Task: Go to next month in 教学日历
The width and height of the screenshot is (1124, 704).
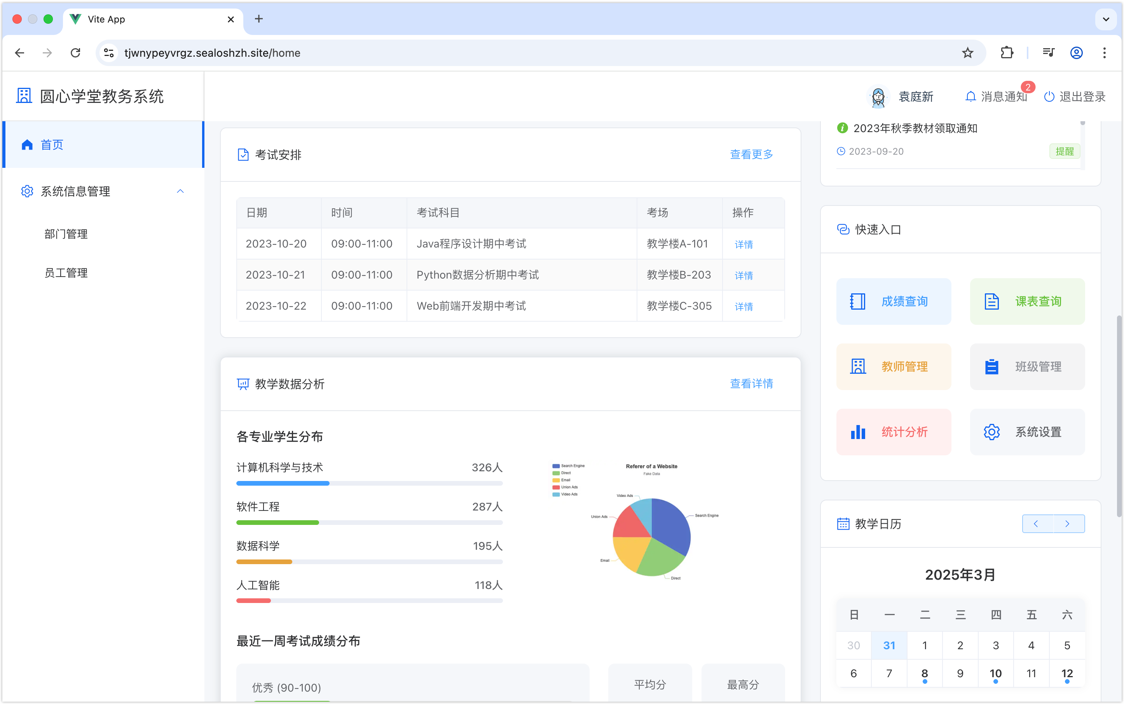Action: point(1068,524)
